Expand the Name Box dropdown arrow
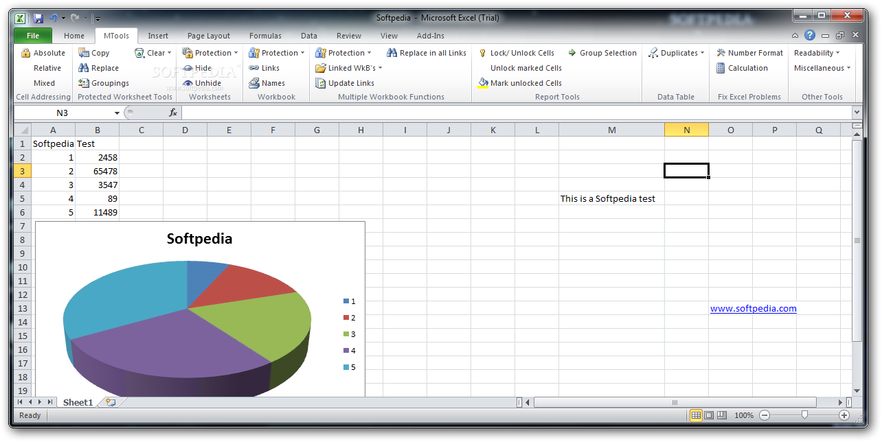Viewport: 882px width, 442px height. 117,113
